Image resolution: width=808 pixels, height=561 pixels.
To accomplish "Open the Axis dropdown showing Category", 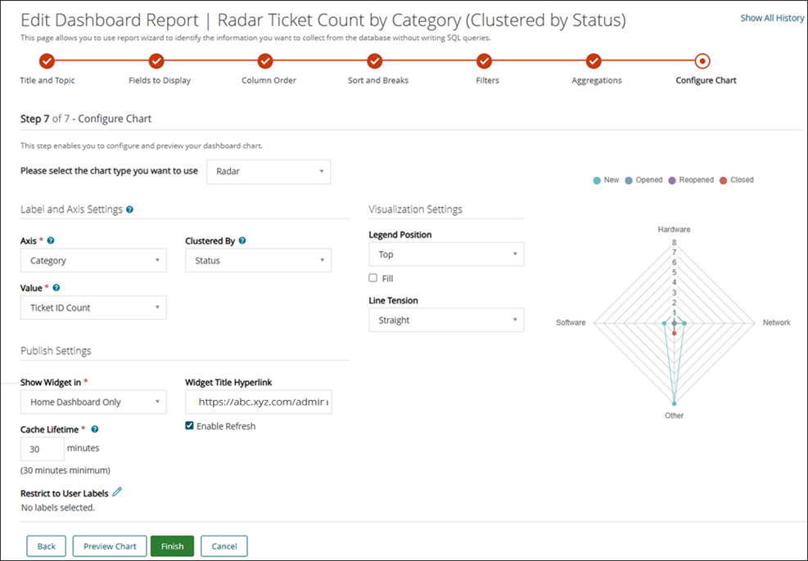I will [93, 260].
